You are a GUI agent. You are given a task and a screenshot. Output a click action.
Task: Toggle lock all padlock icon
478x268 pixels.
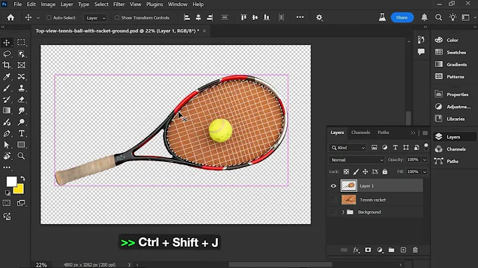[384, 172]
